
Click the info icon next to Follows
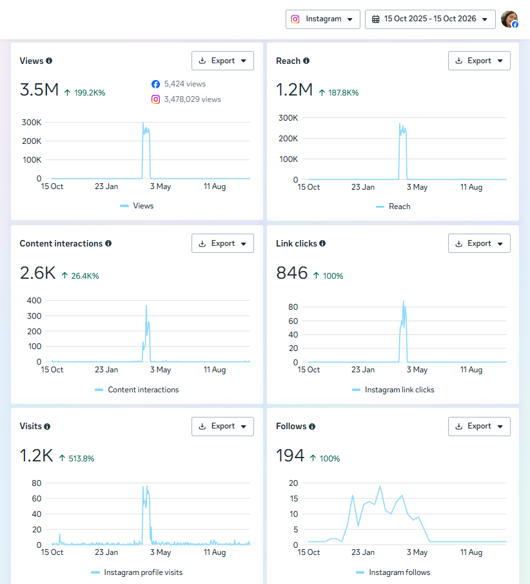pos(312,427)
